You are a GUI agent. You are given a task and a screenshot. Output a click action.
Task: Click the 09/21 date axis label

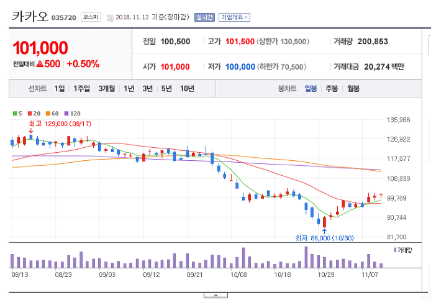point(194,275)
